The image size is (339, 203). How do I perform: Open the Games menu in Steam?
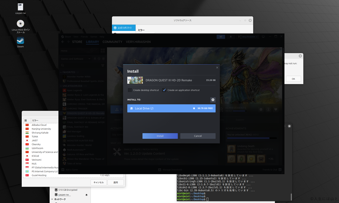point(94,37)
